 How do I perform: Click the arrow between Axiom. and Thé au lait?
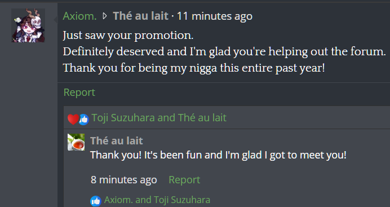click(x=105, y=16)
